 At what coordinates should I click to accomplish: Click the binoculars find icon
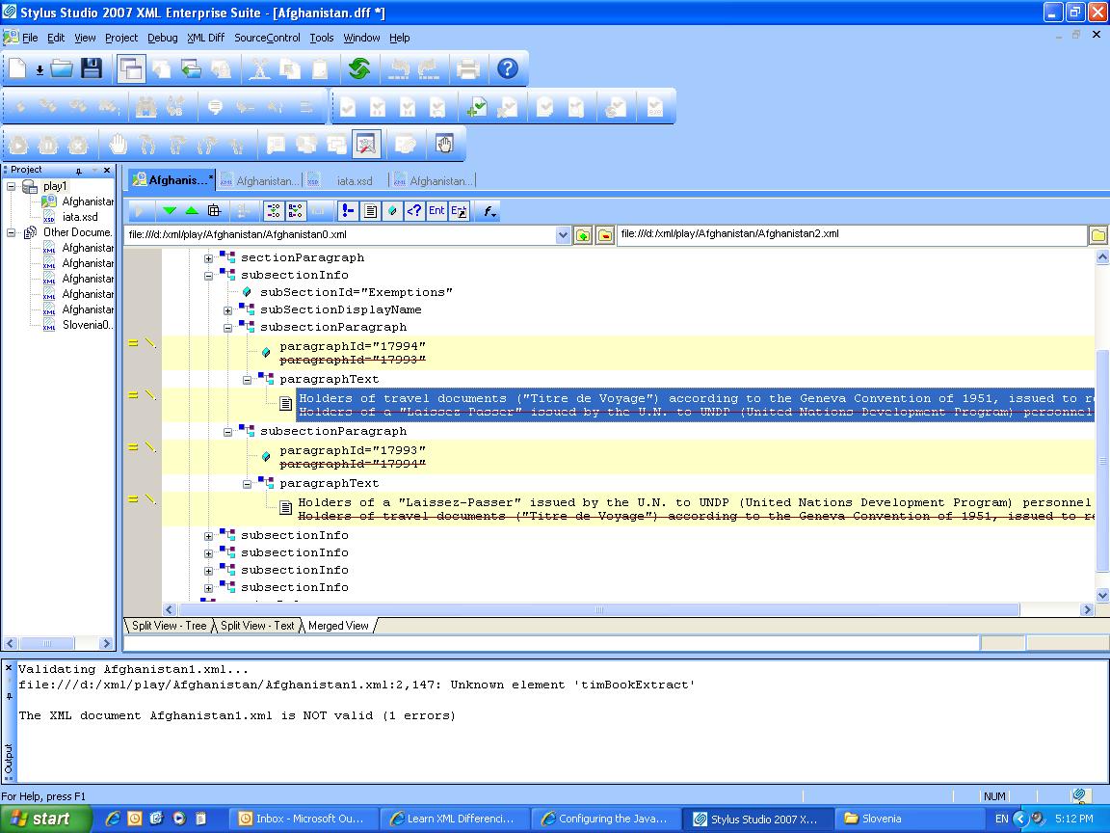(x=146, y=107)
